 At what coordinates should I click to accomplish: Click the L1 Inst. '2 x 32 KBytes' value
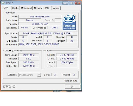pos(67,59)
